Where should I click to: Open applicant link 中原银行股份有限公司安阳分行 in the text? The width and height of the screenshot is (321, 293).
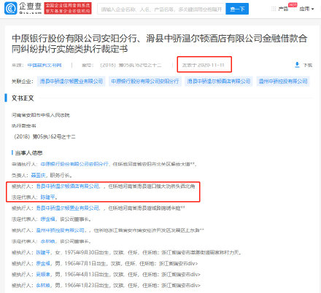[74, 164]
